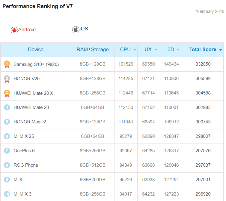The image size is (226, 201).
Task: Click the rank 4 circle badge
Action: [7, 107]
